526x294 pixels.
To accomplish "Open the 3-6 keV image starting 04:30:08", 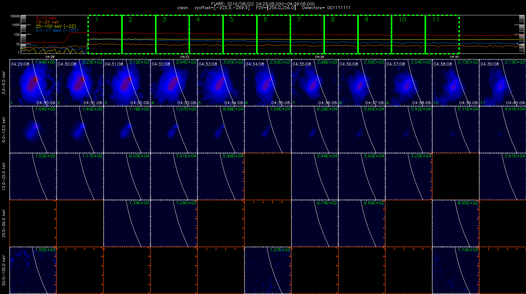I will (80, 83).
